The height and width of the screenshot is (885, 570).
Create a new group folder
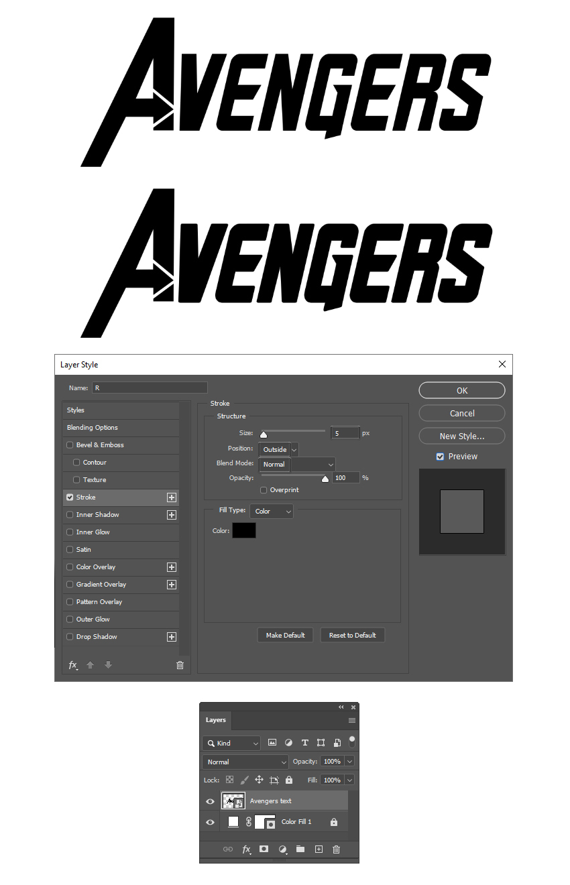[300, 849]
